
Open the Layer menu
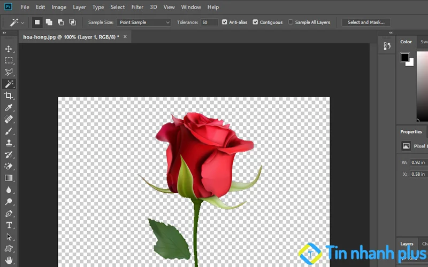point(79,7)
